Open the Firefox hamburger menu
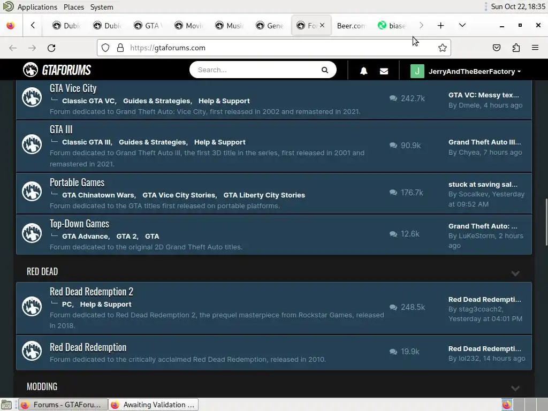 click(535, 48)
